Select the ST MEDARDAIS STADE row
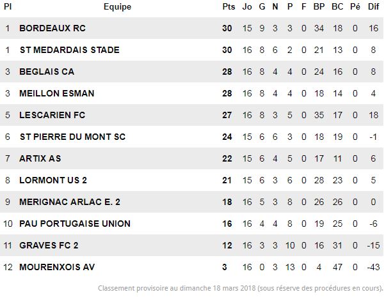The height and width of the screenshot is (297, 384). click(x=191, y=50)
